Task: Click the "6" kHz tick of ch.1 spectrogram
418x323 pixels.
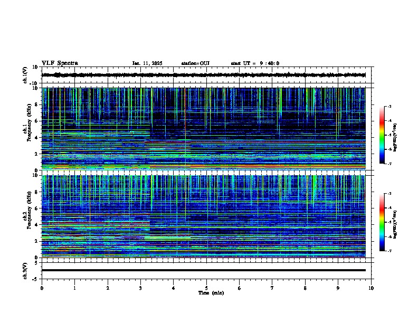Action: (37, 121)
